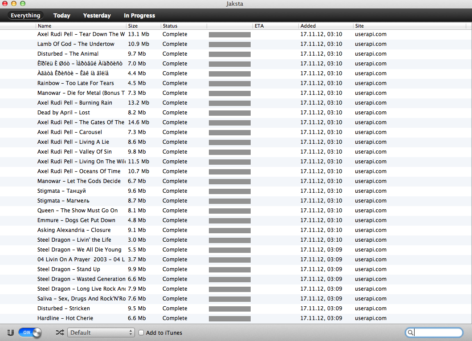Sort list by Status column header

(183, 26)
